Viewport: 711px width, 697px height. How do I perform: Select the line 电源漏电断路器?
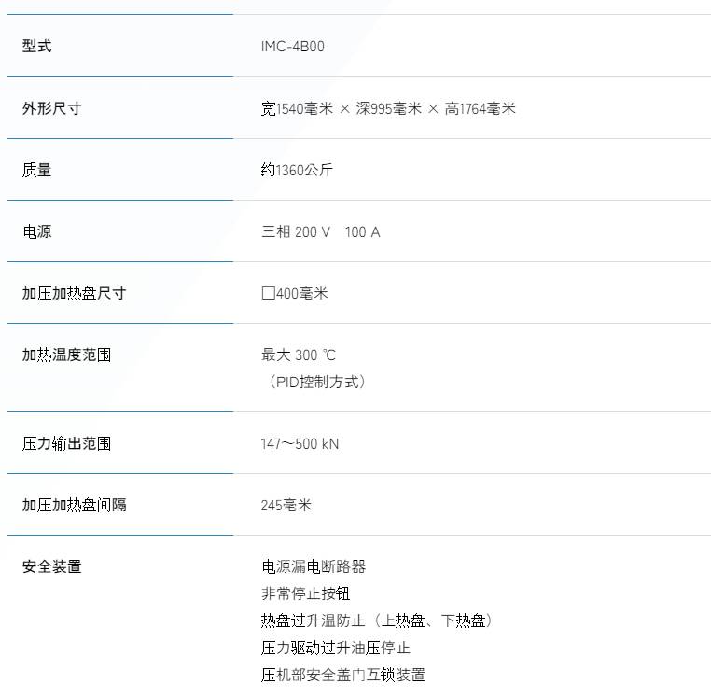coord(314,566)
